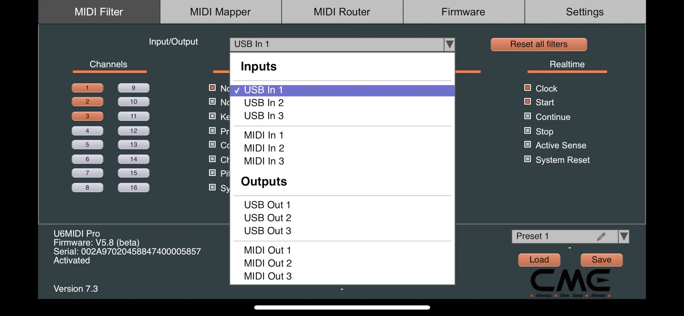Open the Input/Output dropdown arrow
Screen dimensions: 684x316
point(449,44)
